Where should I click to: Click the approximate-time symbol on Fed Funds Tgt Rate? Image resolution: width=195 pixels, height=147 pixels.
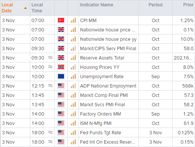pos(51,132)
